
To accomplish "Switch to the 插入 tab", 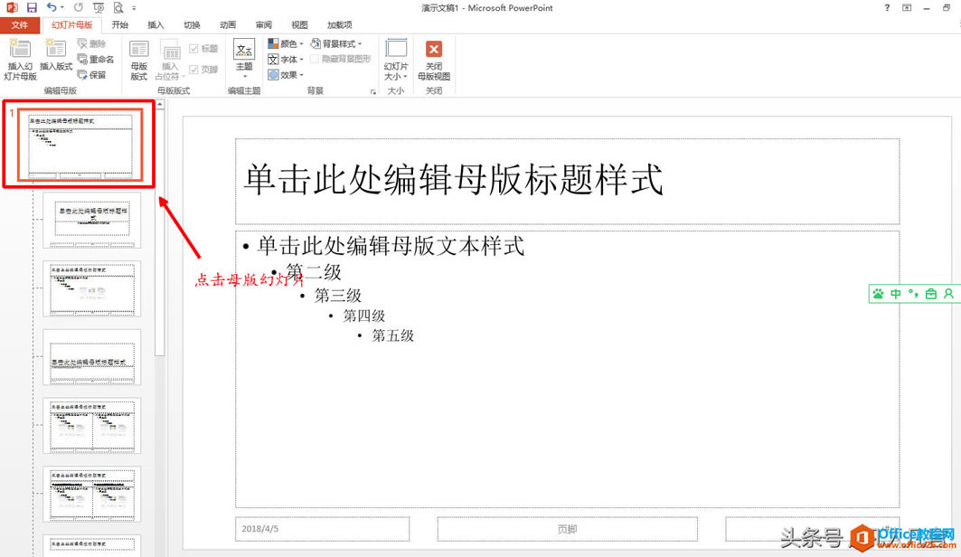I will tap(155, 25).
